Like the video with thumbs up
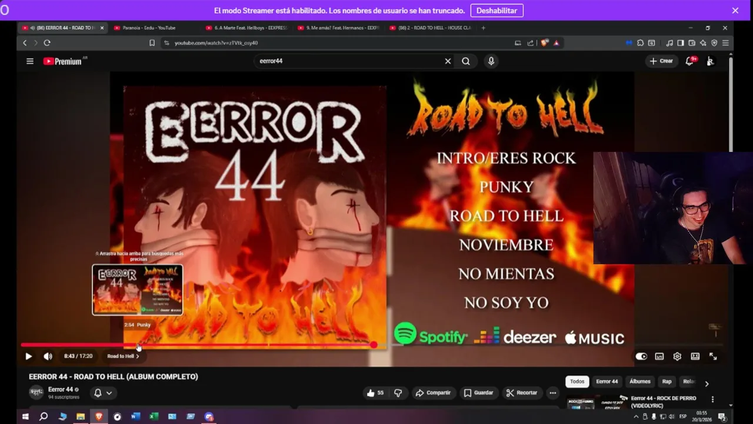Image resolution: width=753 pixels, height=424 pixels. (x=375, y=393)
